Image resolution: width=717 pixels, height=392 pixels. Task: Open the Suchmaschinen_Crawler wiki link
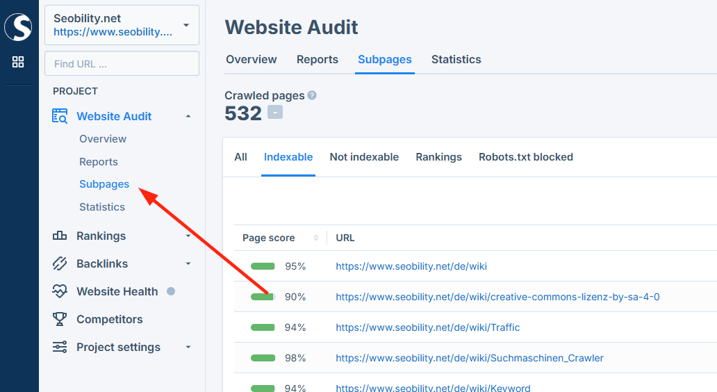(469, 358)
